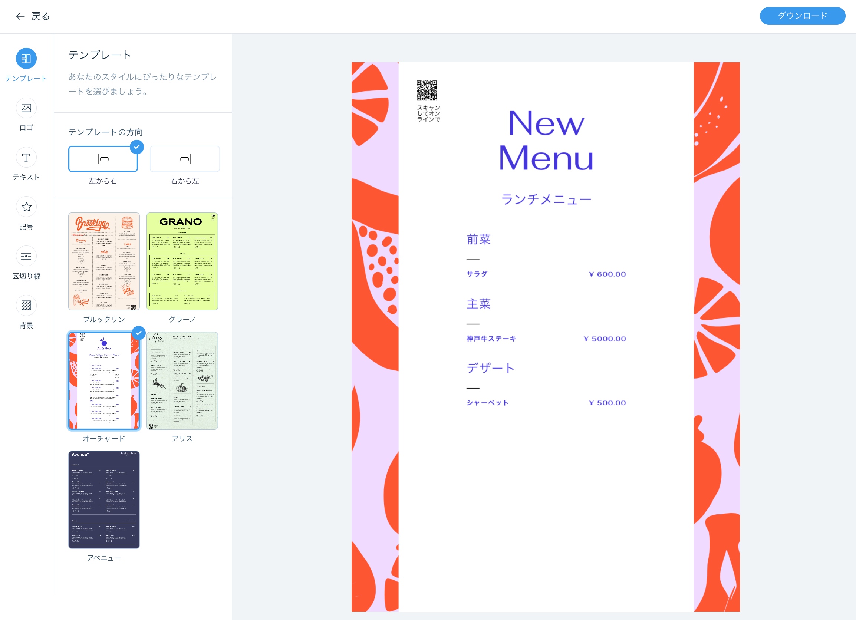Open the 背景 background icon
Image resolution: width=856 pixels, height=620 pixels.
click(26, 306)
